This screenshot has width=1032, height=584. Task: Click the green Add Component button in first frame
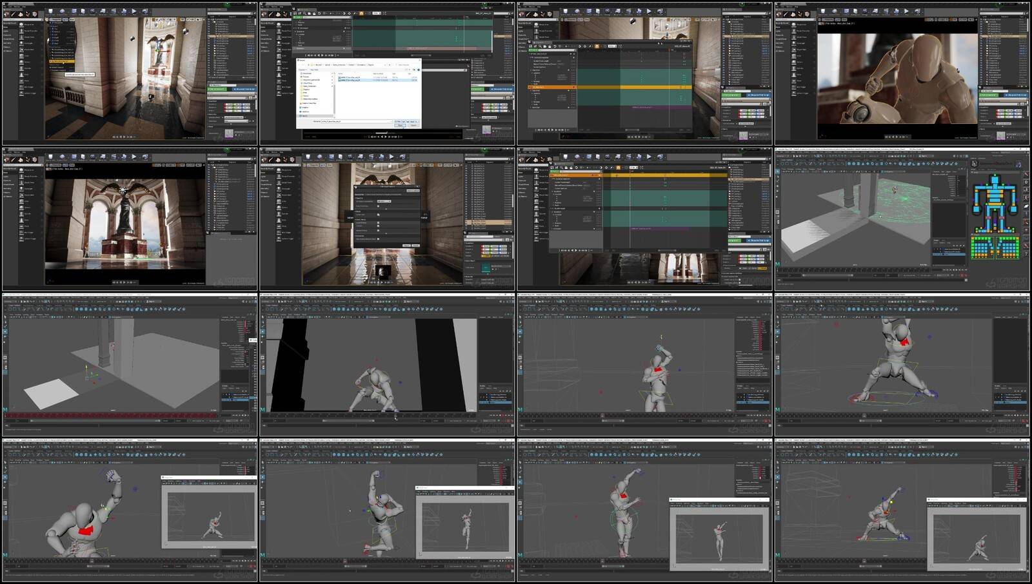(217, 89)
